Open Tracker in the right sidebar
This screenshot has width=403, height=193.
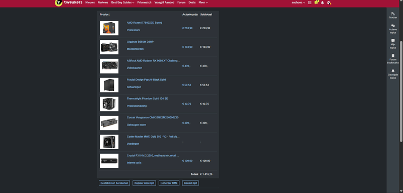tap(393, 16)
